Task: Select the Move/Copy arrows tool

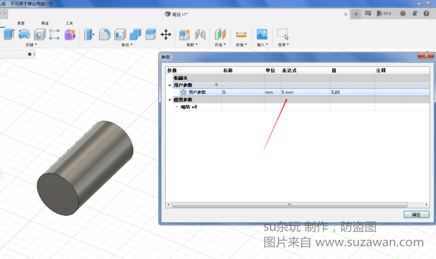Action: click(166, 35)
